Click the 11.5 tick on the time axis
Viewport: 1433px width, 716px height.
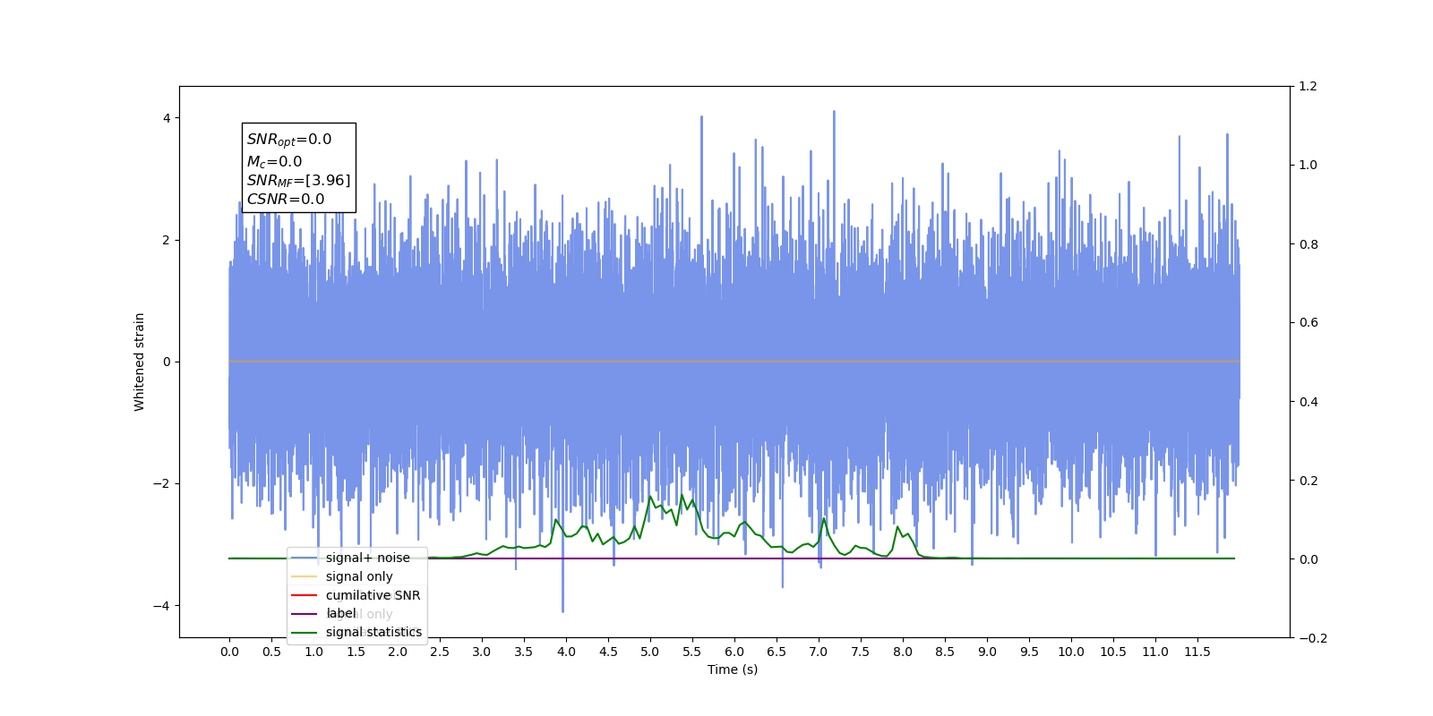tap(1197, 652)
